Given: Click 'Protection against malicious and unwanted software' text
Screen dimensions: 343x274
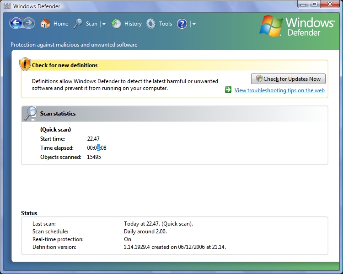Looking at the screenshot, I should pos(74,45).
